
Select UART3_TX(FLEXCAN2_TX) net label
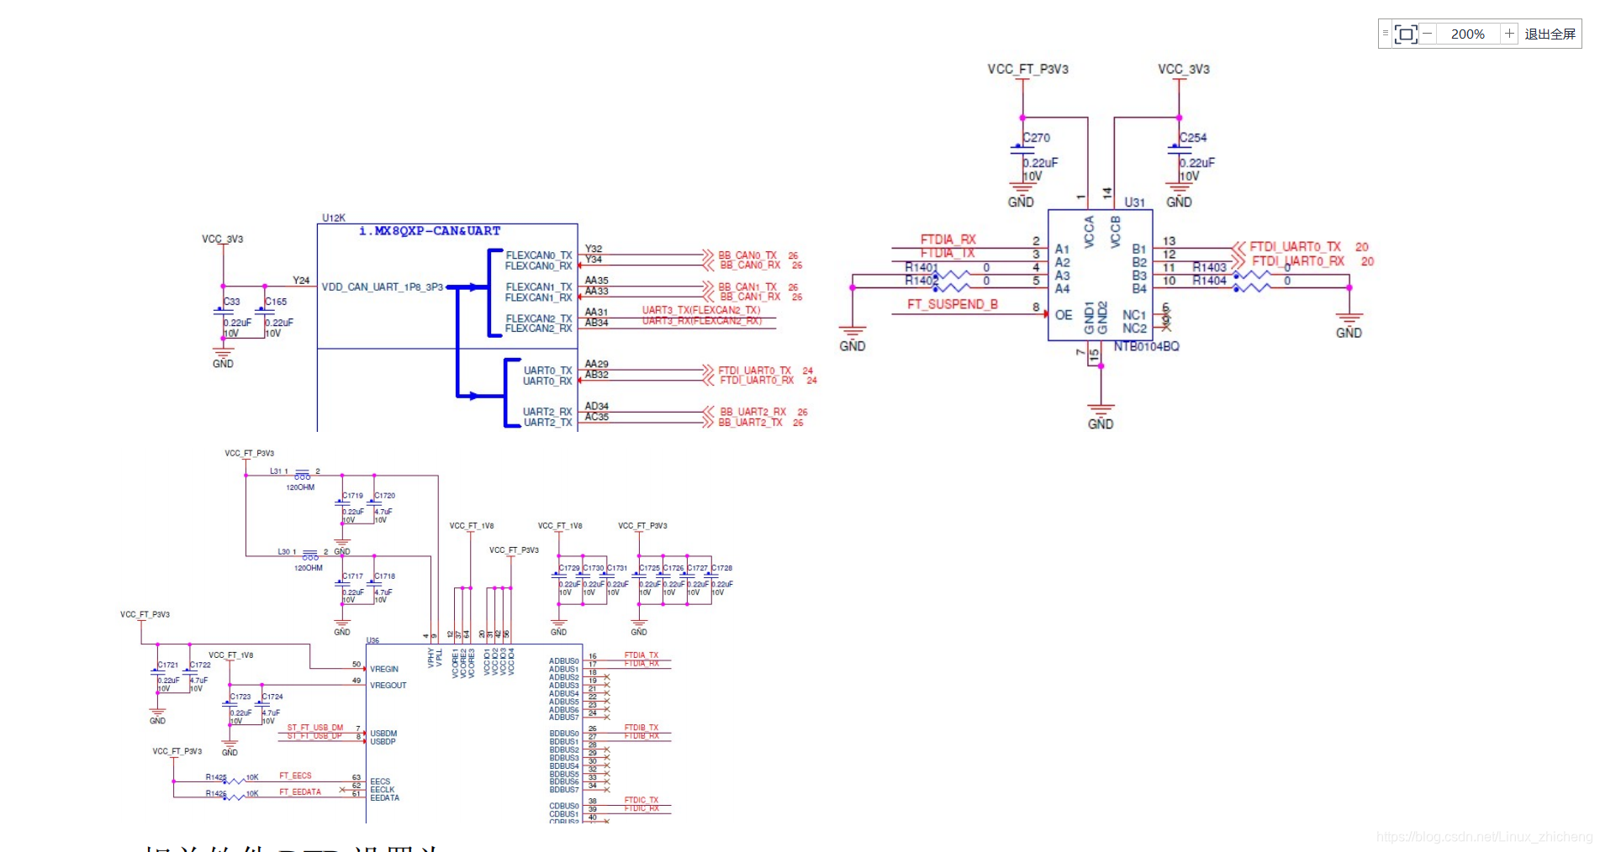point(701,310)
